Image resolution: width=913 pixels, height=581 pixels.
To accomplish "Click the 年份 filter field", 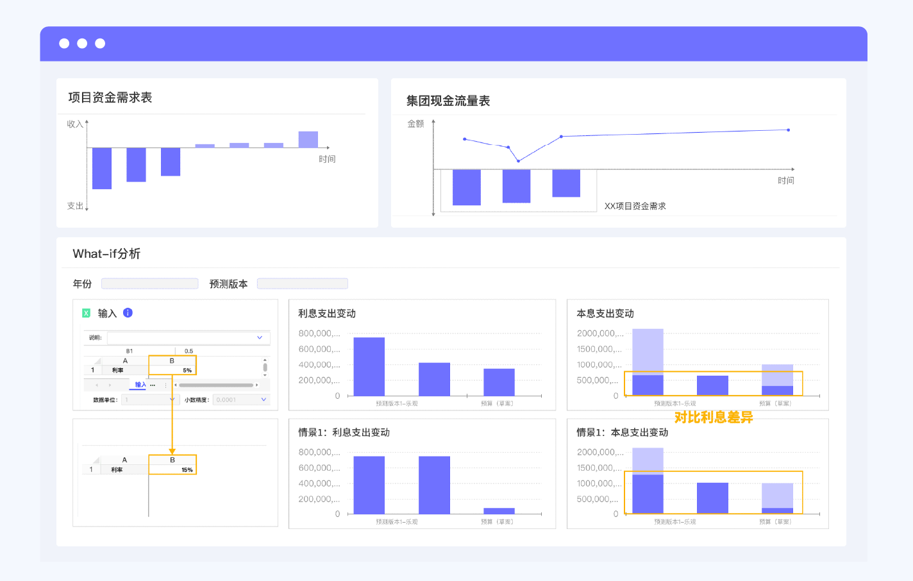I will (150, 283).
